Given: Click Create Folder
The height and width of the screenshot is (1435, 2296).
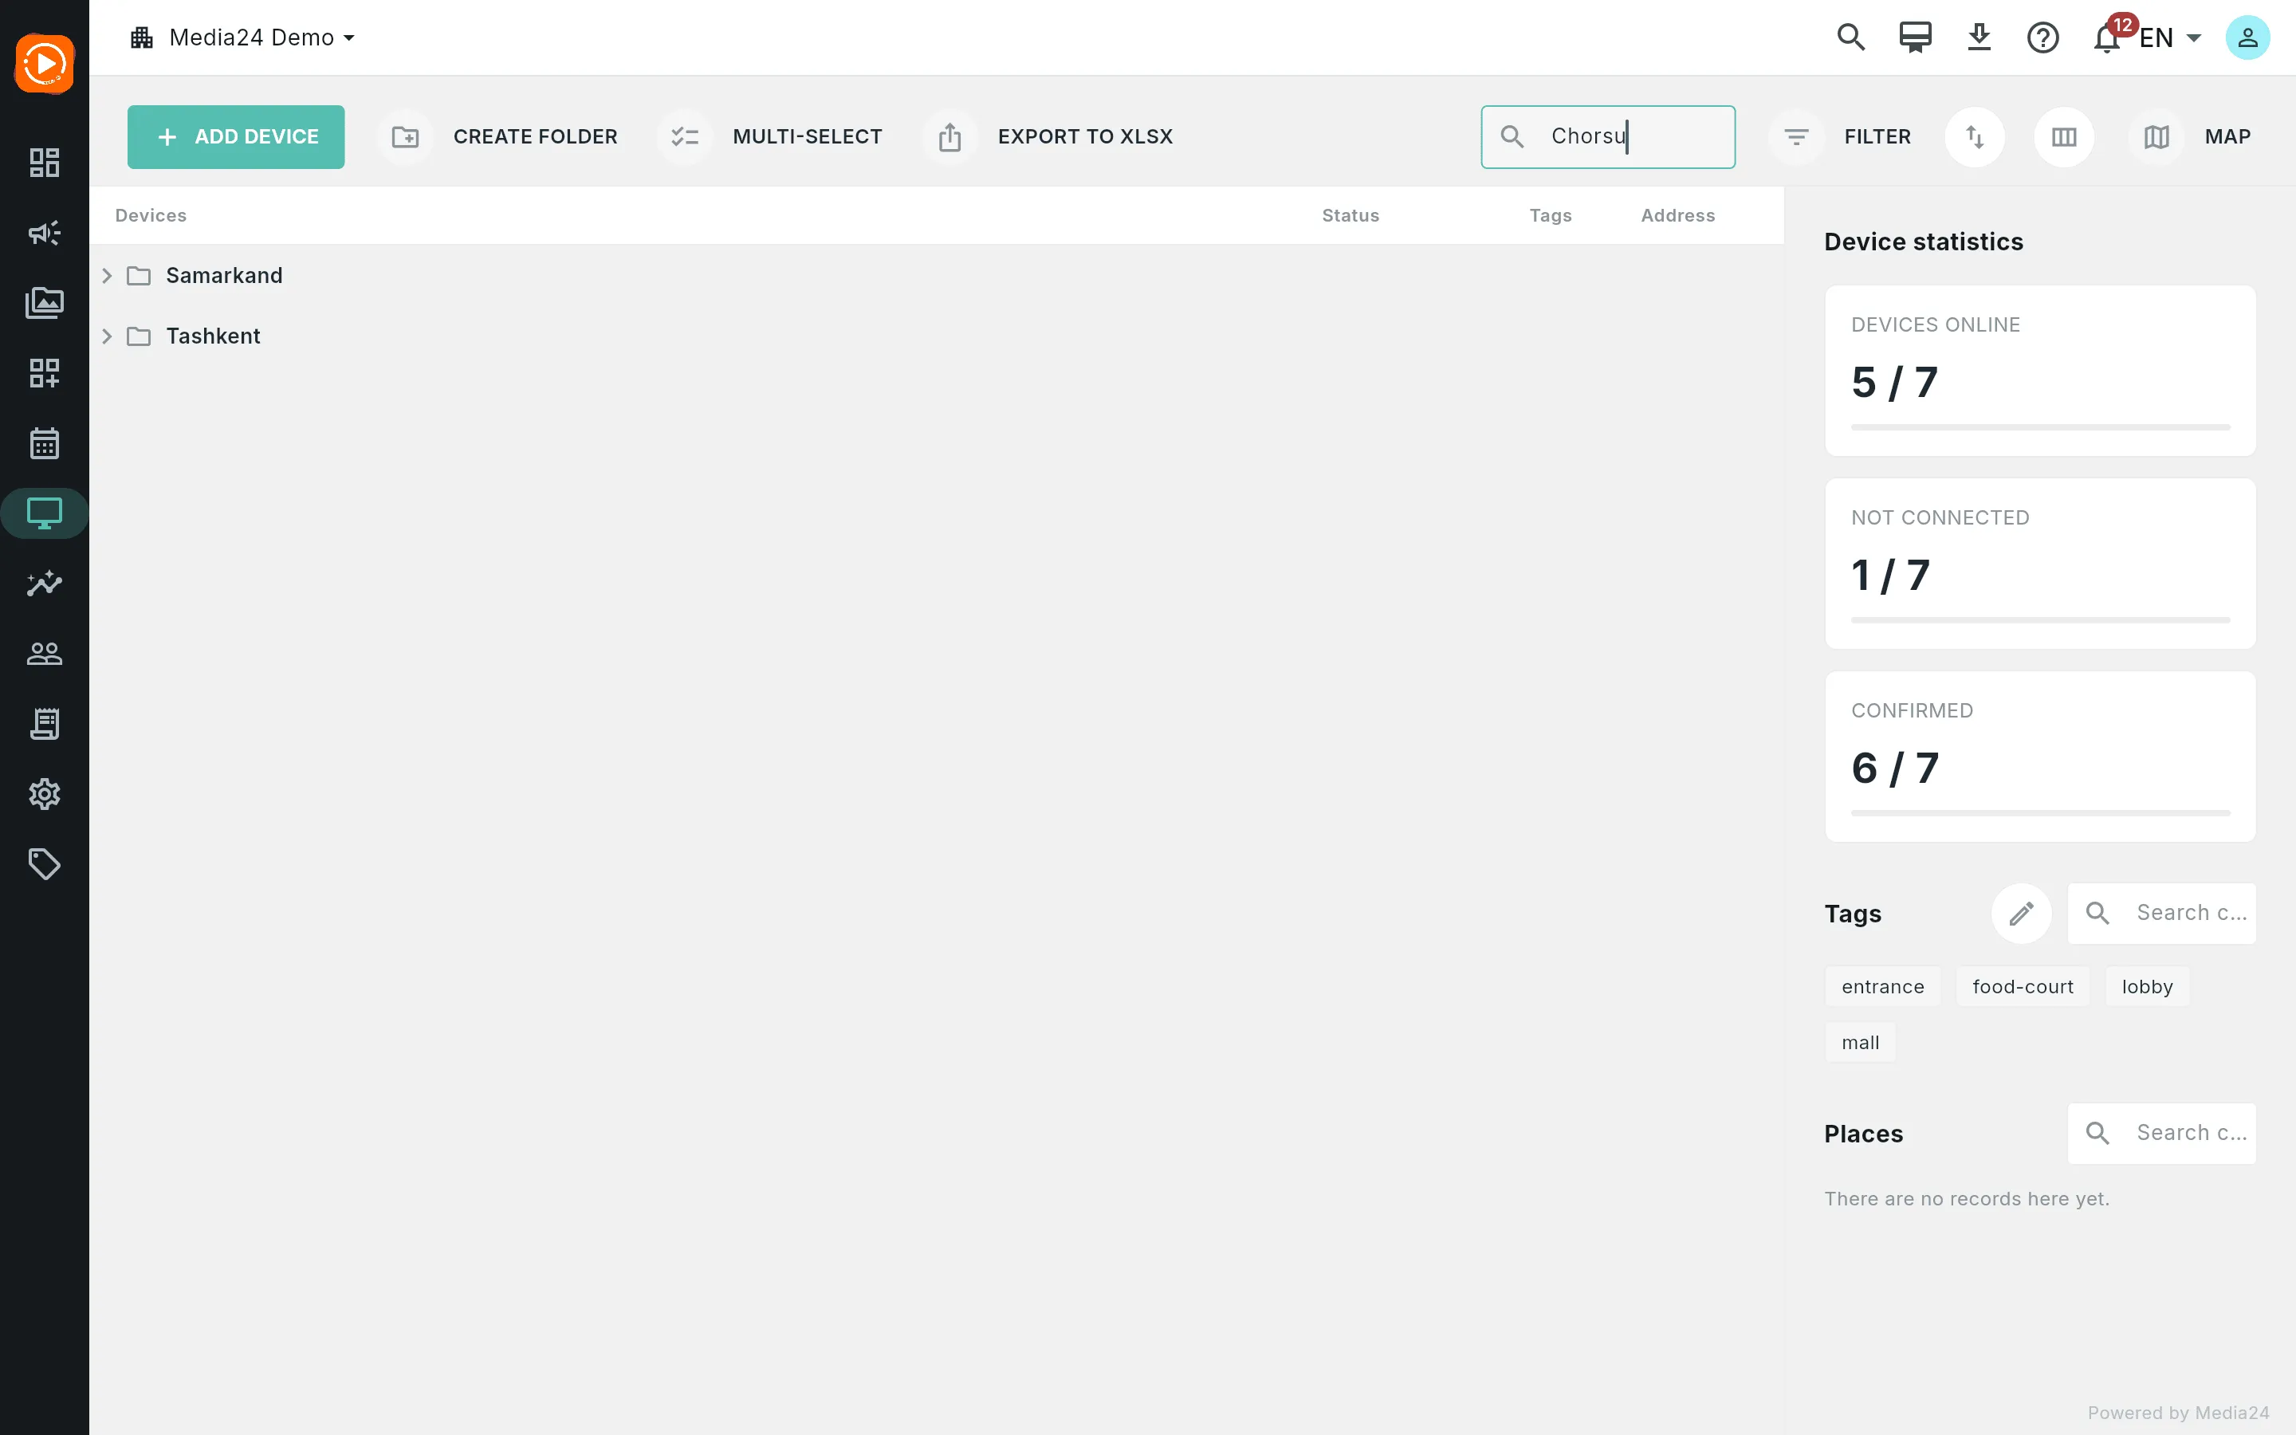Looking at the screenshot, I should point(500,136).
